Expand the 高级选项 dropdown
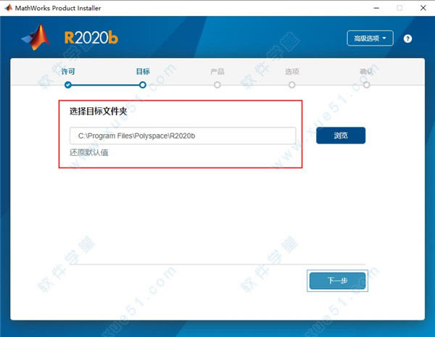Image resolution: width=435 pixels, height=337 pixels. (x=370, y=38)
